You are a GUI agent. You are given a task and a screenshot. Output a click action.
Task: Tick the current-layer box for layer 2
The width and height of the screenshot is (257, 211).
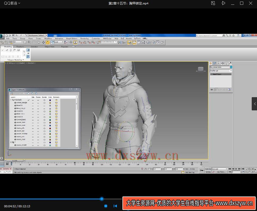[x=29, y=142]
